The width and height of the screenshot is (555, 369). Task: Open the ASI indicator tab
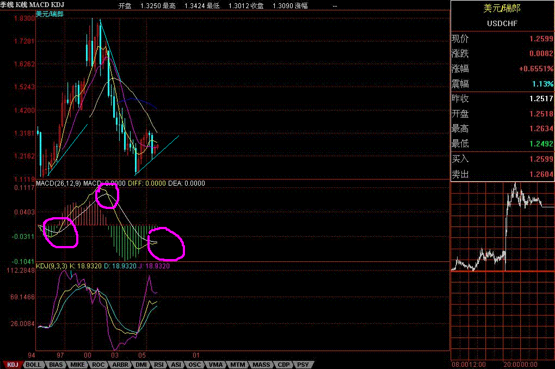[x=176, y=365]
